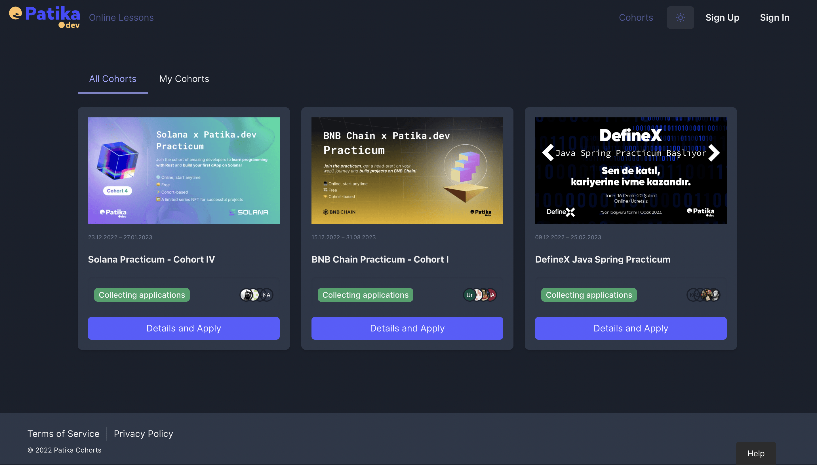The width and height of the screenshot is (817, 465).
Task: Open the Solana Practicum banner thumbnail
Action: pyautogui.click(x=184, y=170)
